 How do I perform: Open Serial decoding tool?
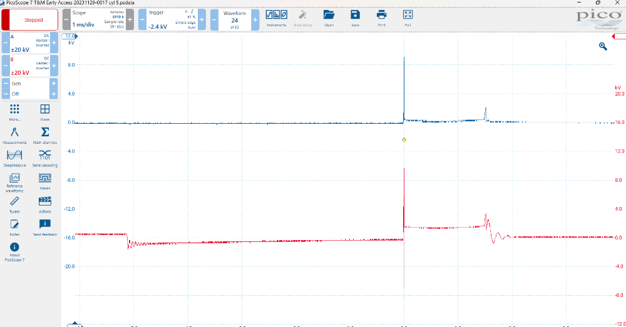point(45,158)
